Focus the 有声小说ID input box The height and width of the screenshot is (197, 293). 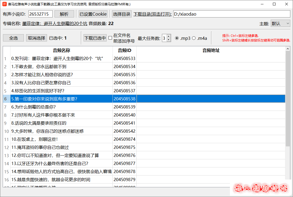pos(40,14)
